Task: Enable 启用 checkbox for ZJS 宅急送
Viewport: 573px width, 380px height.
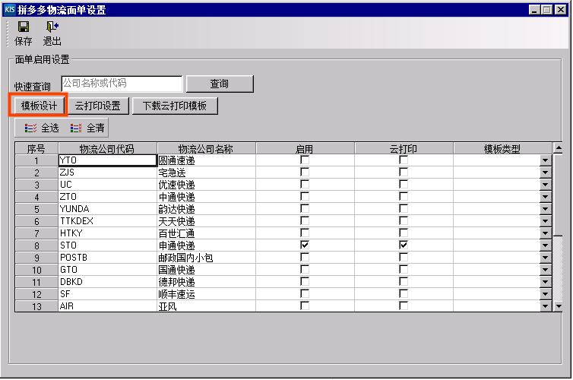Action: 305,172
